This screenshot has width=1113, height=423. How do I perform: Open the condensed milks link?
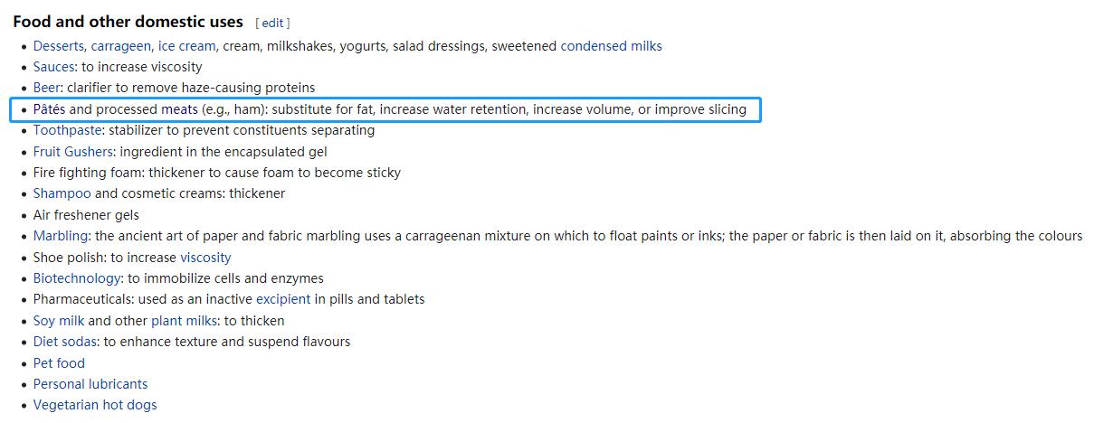click(611, 46)
